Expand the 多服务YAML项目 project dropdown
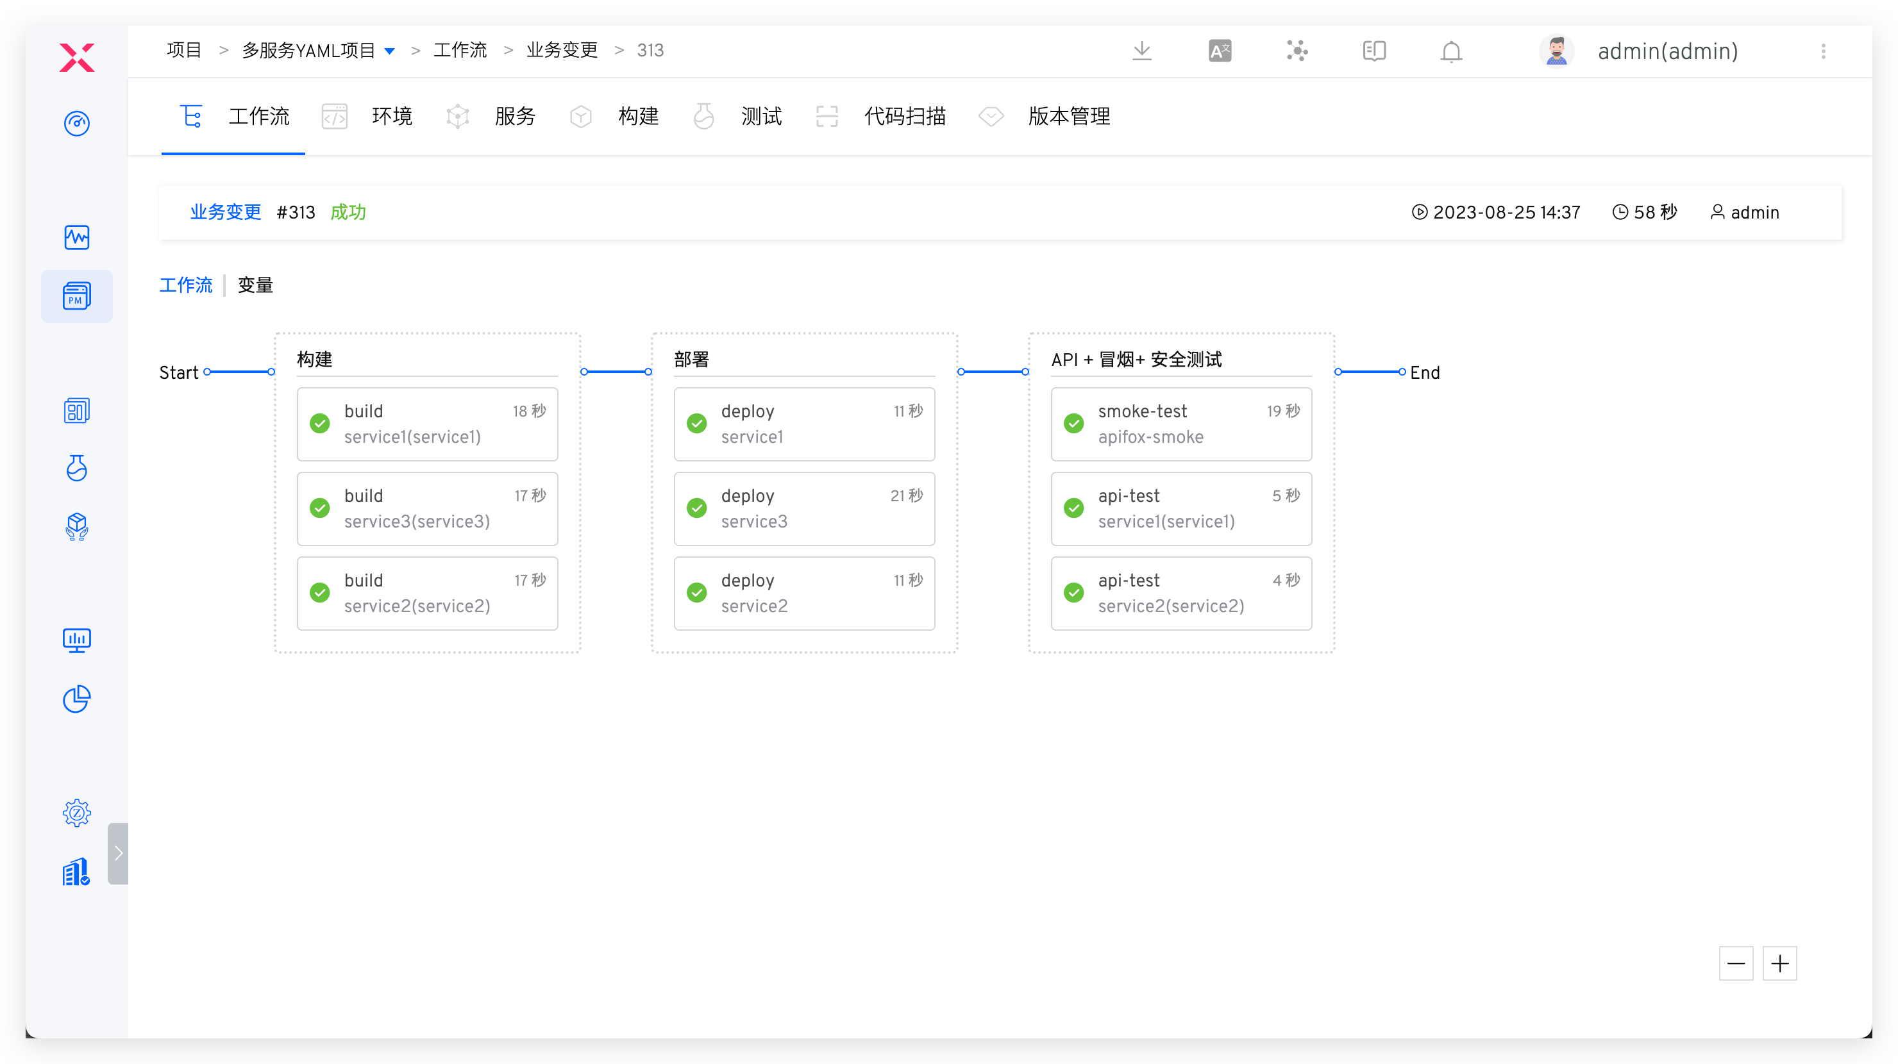1898x1064 pixels. [390, 51]
